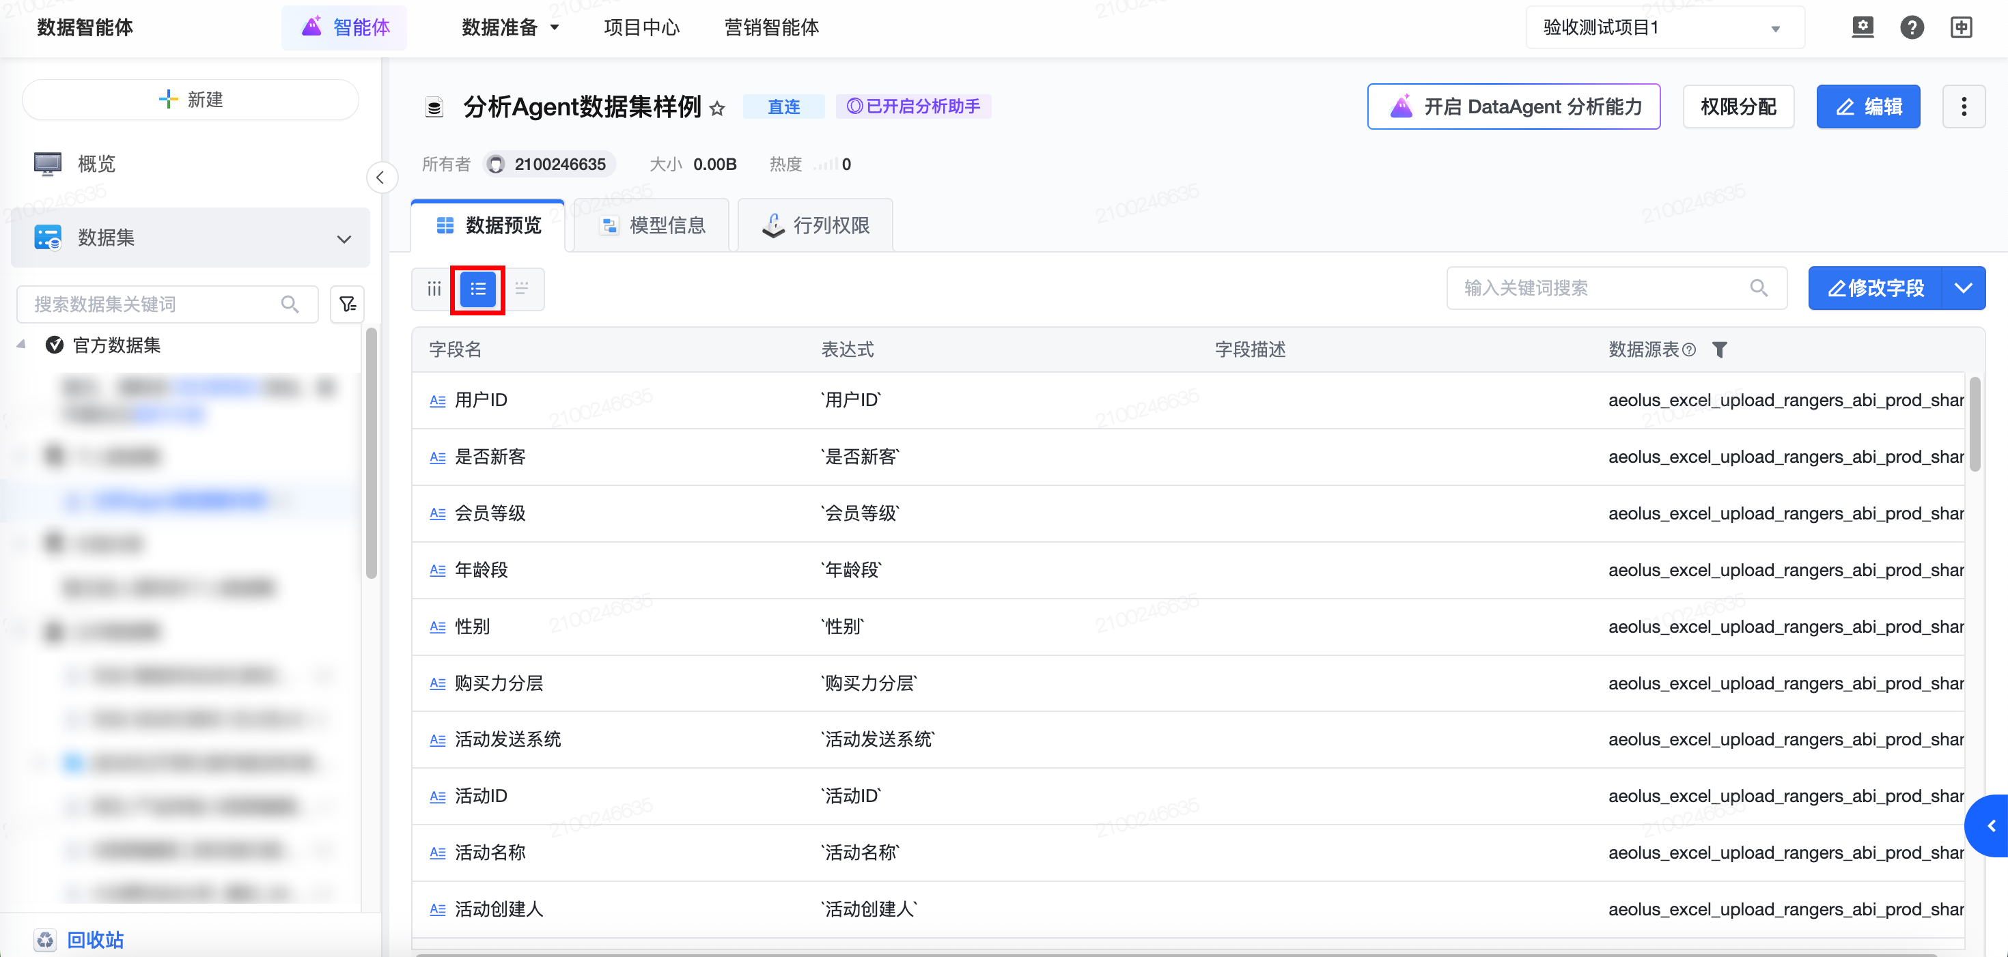
Task: Click the vertical scrollbar of field table
Action: [x=1975, y=425]
